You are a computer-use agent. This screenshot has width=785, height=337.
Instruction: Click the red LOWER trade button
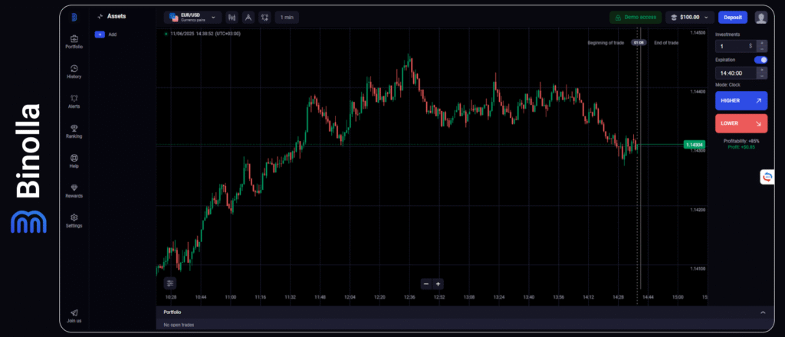coord(741,123)
